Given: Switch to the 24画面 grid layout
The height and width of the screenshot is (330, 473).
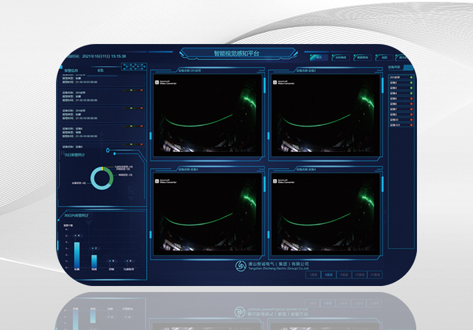Looking at the screenshot, I should coord(375,275).
